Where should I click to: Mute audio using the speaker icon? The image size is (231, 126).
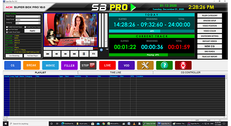[x=102, y=49]
